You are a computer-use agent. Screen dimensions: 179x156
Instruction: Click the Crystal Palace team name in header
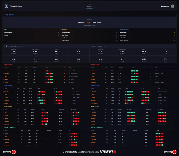16,6
